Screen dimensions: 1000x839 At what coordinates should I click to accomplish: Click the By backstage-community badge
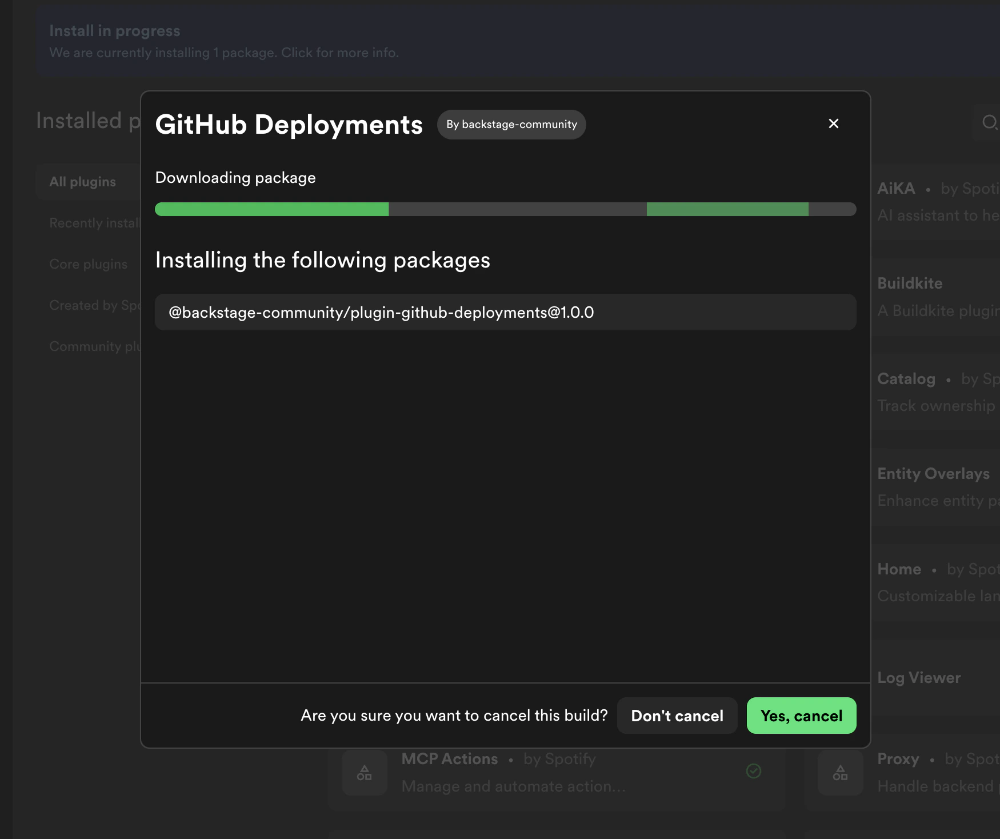[x=511, y=125]
